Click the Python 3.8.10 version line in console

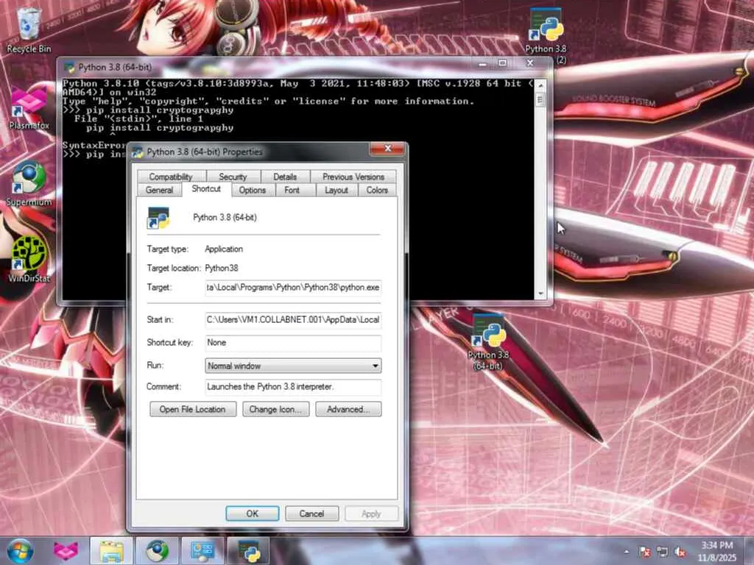point(298,84)
